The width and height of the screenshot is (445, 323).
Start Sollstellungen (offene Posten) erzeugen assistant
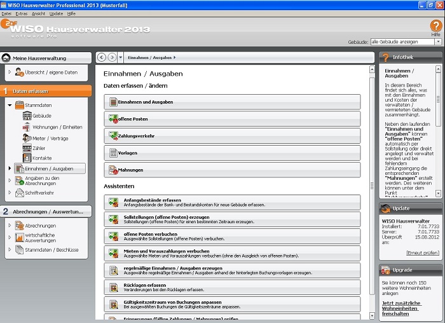pos(232,219)
